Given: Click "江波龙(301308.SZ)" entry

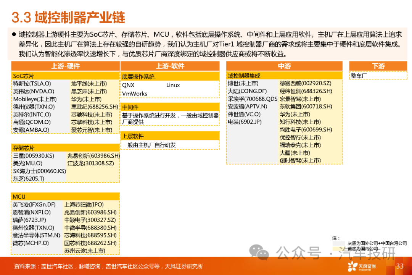Looking at the screenshot, I should (x=91, y=163).
